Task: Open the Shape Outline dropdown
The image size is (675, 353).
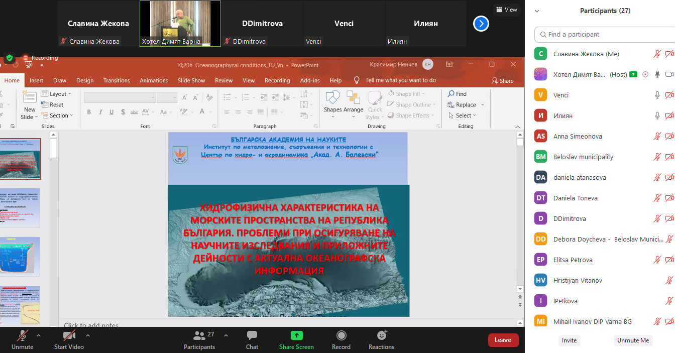Action: [412, 105]
